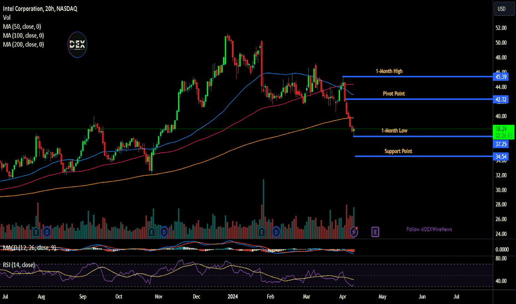Viewport: 516px width, 304px height.
Task: Click the 52.00 price axis value
Action: click(x=501, y=28)
